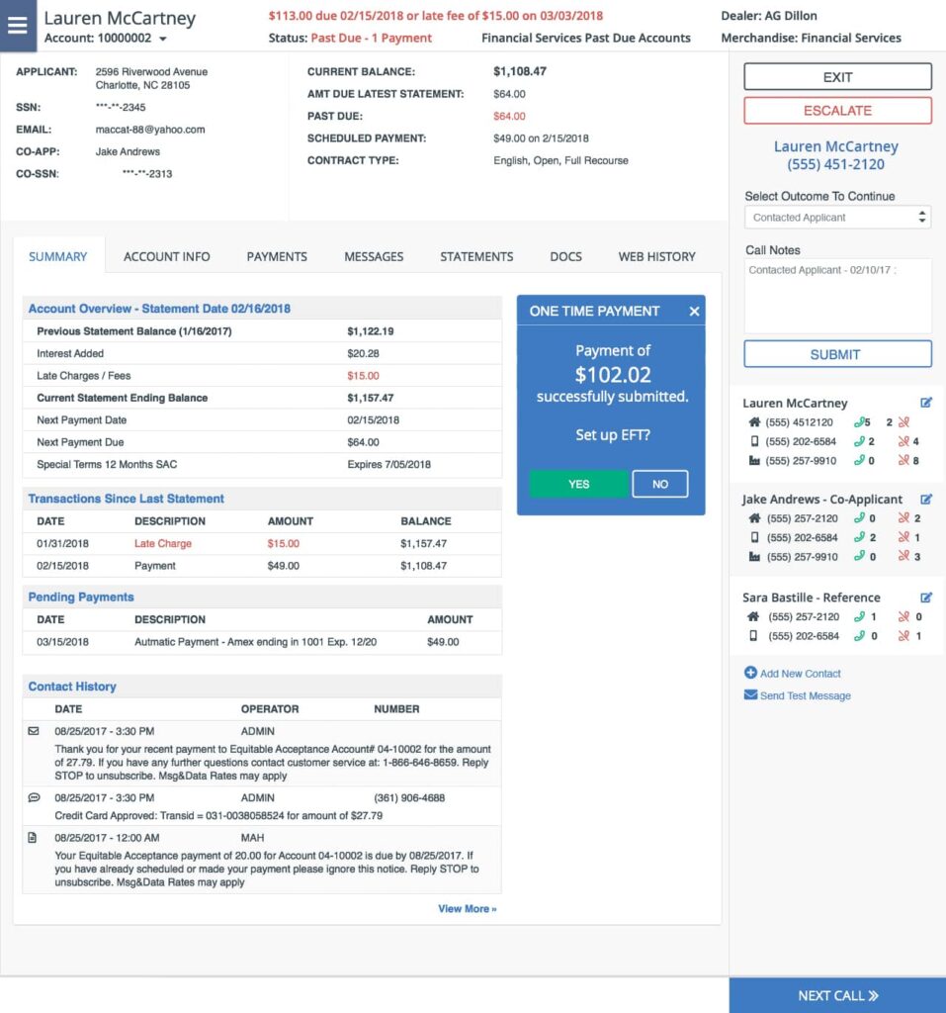Click inside the Call Notes text area
The image size is (946, 1013).
tap(837, 292)
